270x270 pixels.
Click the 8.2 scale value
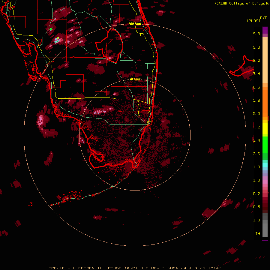click(x=256, y=60)
